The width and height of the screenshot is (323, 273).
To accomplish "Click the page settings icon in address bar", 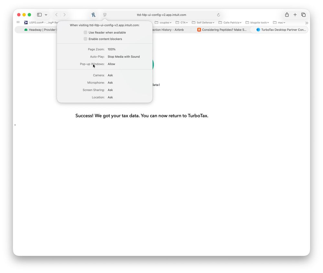I will coord(105,15).
